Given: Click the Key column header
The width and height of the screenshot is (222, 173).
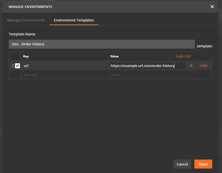Looking at the screenshot, I should tap(26, 56).
